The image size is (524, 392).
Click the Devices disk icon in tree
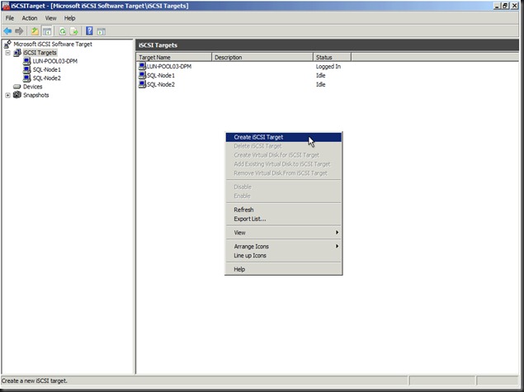(17, 87)
